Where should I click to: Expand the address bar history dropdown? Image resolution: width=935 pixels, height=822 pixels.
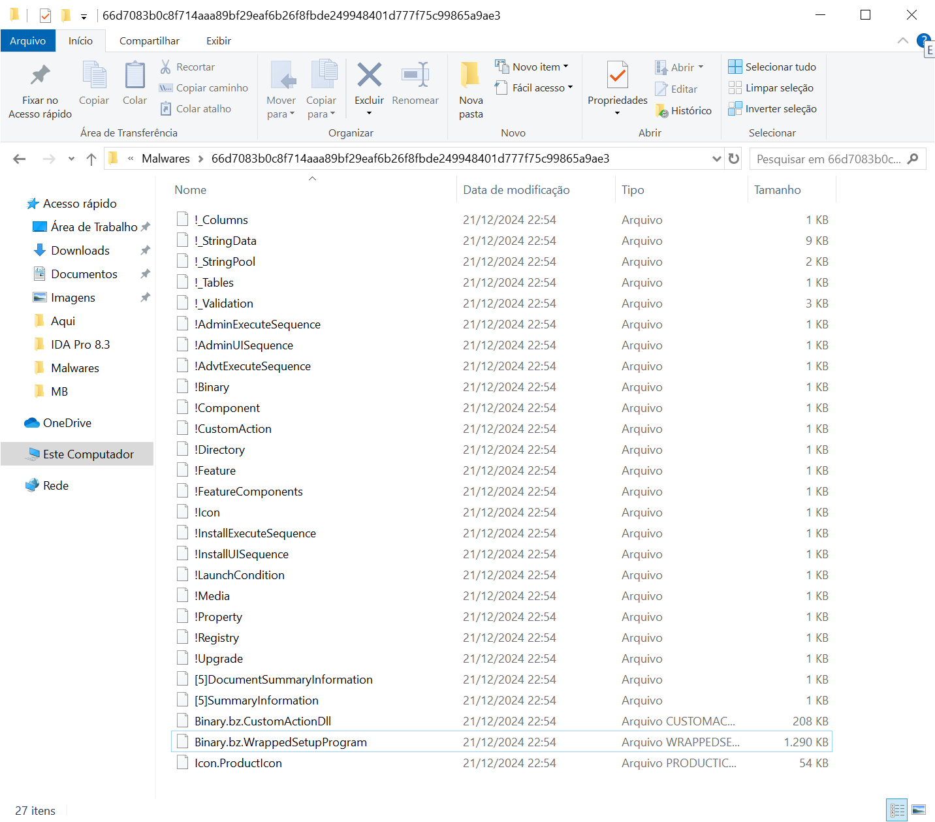click(x=716, y=159)
